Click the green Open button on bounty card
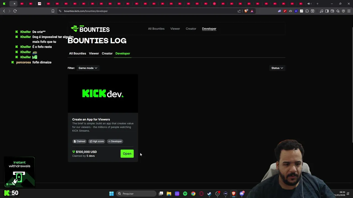Viewport: 353px width, 198px height. (127, 153)
